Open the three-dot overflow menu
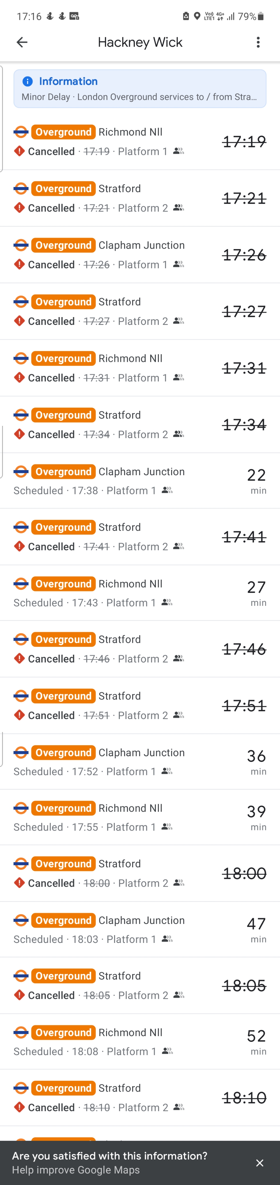 (258, 42)
